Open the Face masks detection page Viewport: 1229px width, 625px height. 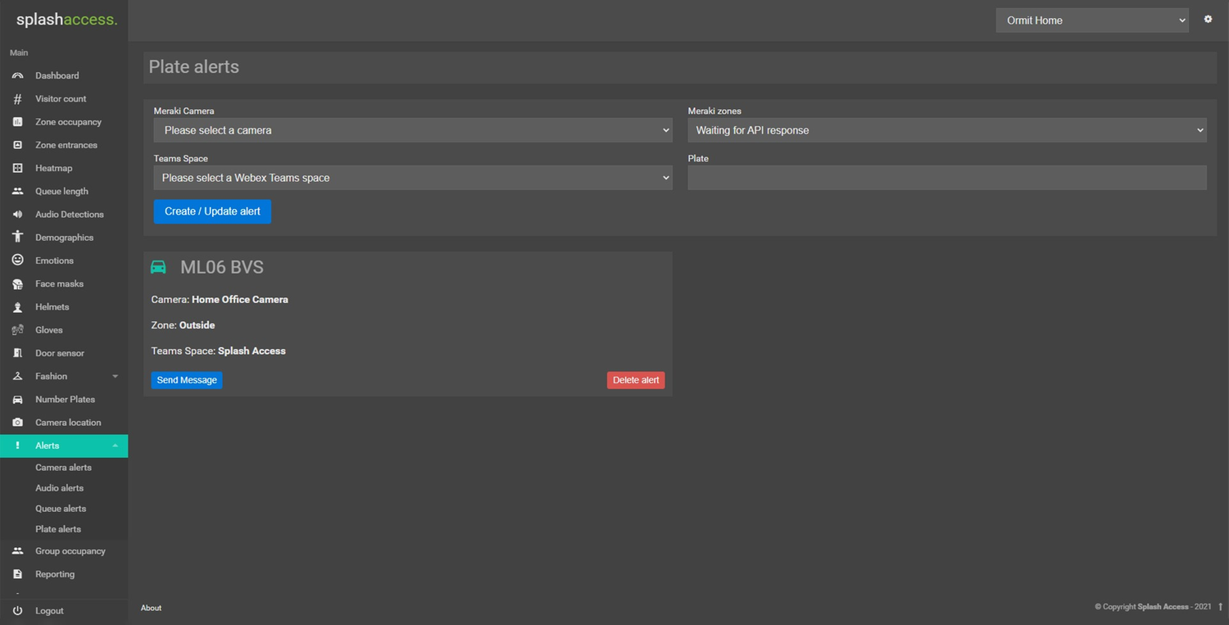[59, 283]
